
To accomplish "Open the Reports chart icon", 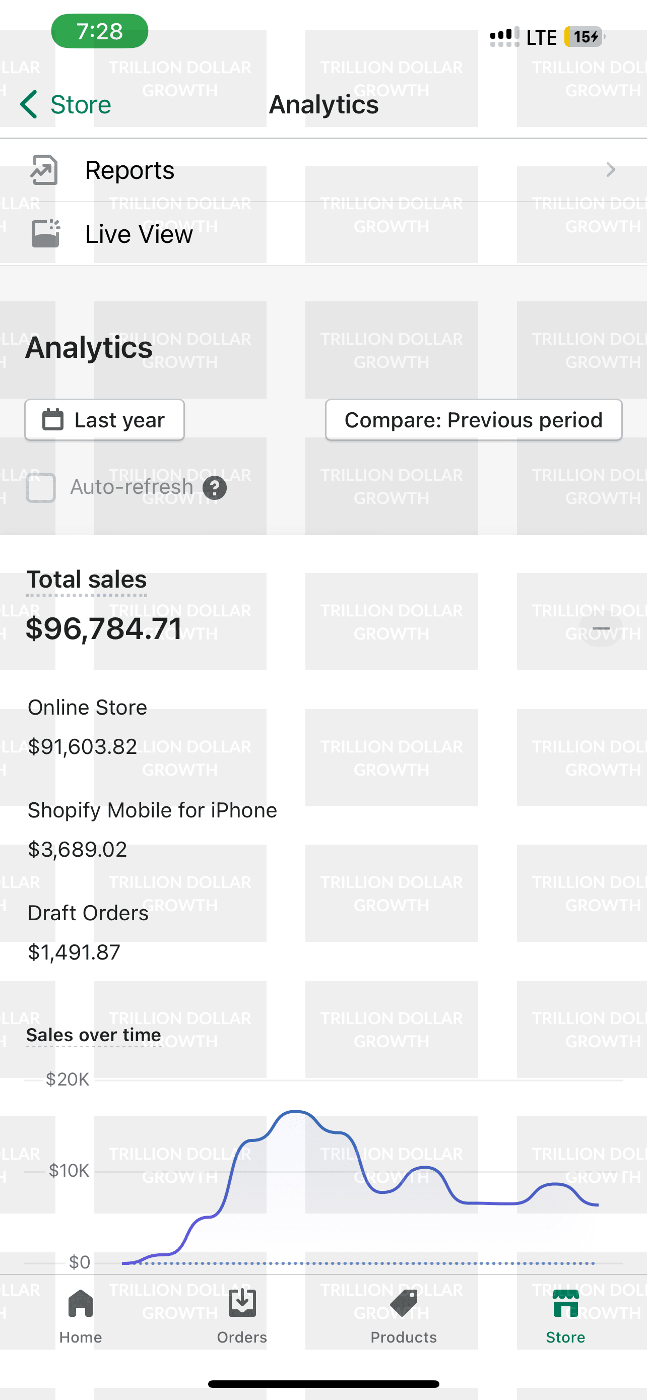I will 44,170.
